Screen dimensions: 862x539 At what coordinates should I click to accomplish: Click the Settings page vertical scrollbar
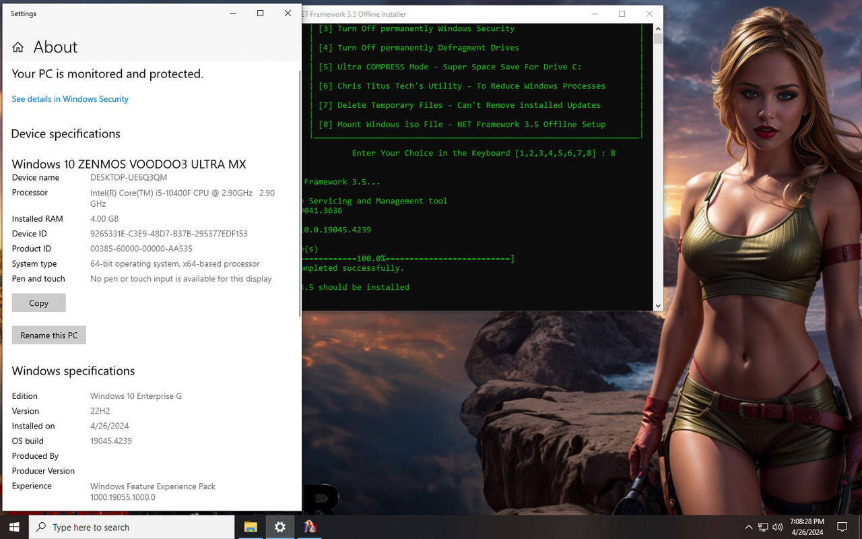tap(300, 192)
